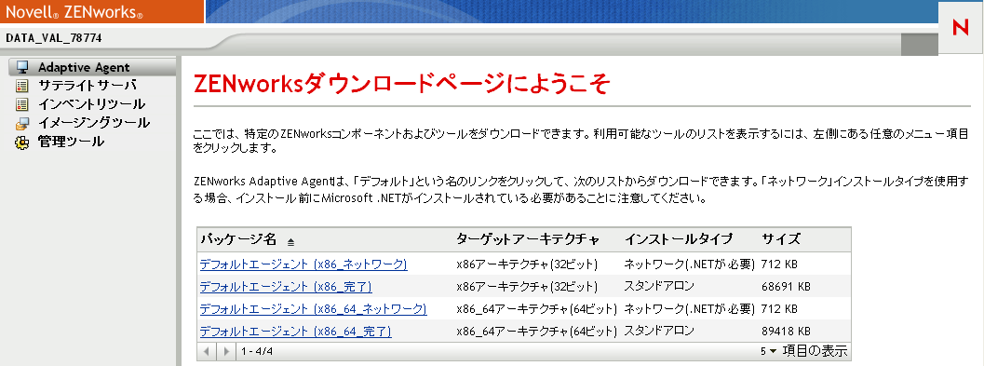
Task: Select Adaptive Agent menu item
Action: point(84,67)
